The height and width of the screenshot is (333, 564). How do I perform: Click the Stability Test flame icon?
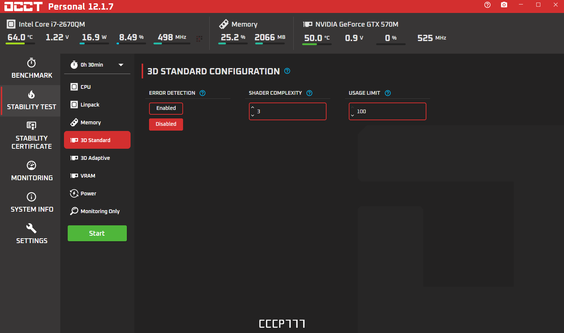(x=31, y=94)
